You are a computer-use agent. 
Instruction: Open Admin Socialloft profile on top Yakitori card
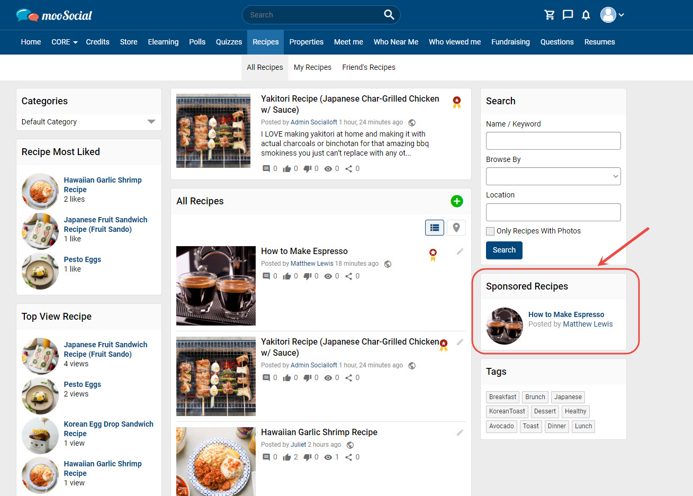(x=314, y=122)
